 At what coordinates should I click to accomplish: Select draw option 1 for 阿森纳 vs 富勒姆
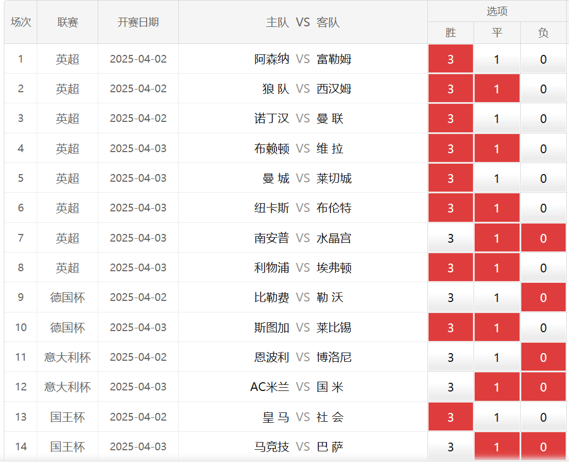click(x=497, y=59)
